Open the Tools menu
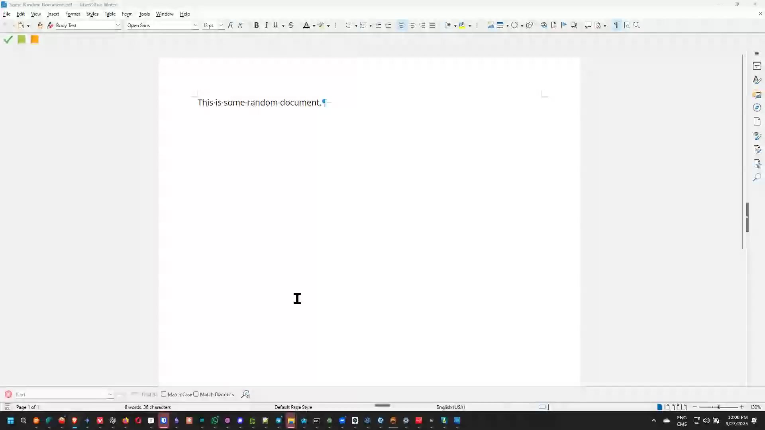Viewport: 765px width, 430px height. coord(144,14)
